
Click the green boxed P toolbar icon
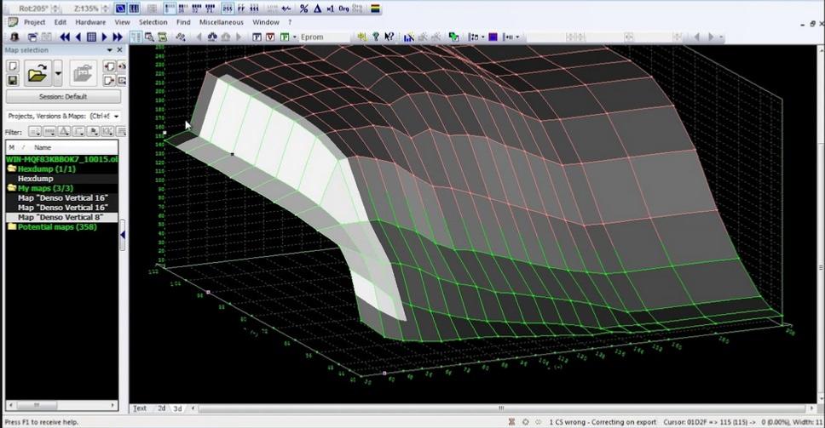pyautogui.click(x=285, y=37)
